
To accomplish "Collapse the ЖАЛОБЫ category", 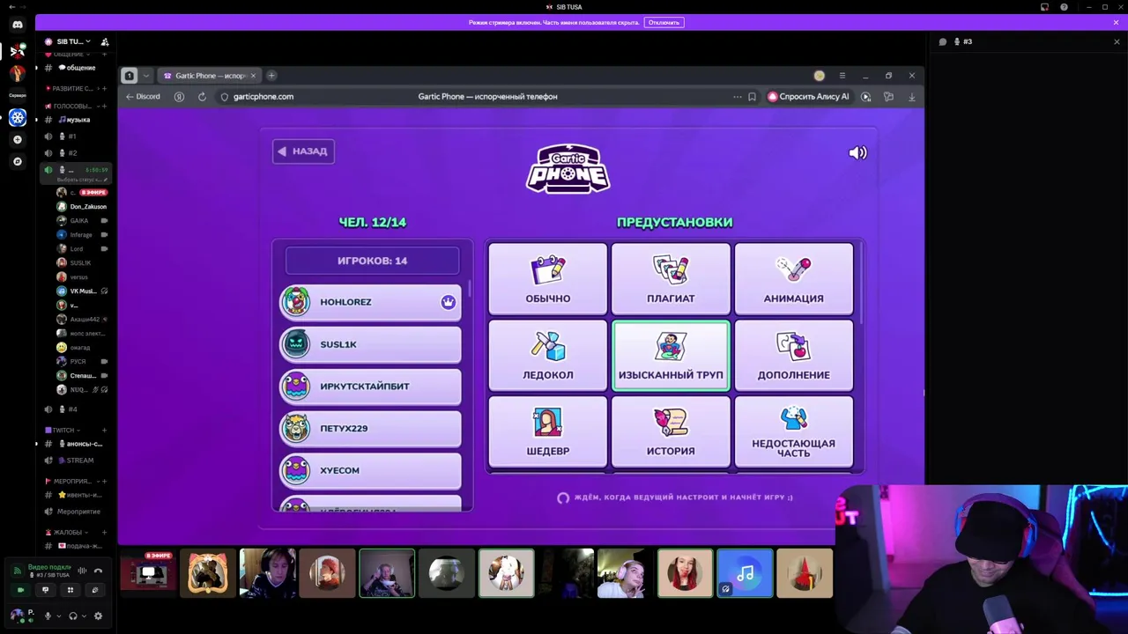I will 65,532.
